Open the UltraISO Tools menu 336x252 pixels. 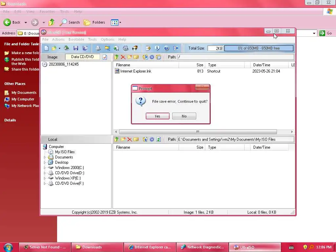click(92, 39)
